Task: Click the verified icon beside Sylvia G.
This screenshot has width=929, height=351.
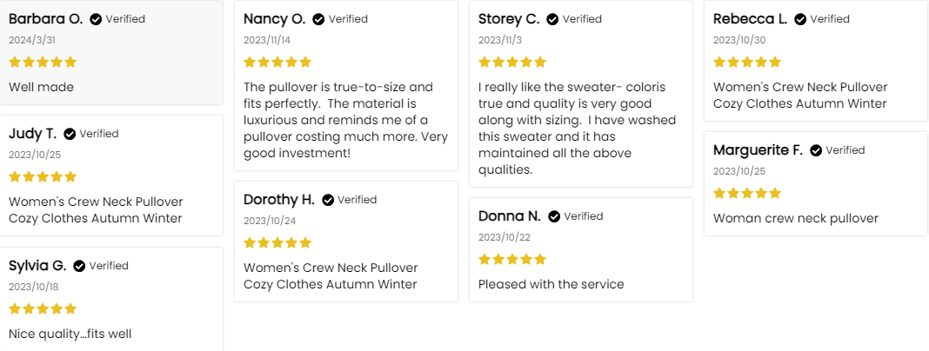Action: (x=79, y=266)
